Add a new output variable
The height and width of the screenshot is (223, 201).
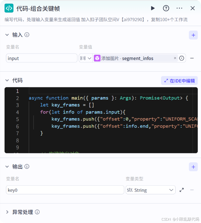tap(193, 167)
